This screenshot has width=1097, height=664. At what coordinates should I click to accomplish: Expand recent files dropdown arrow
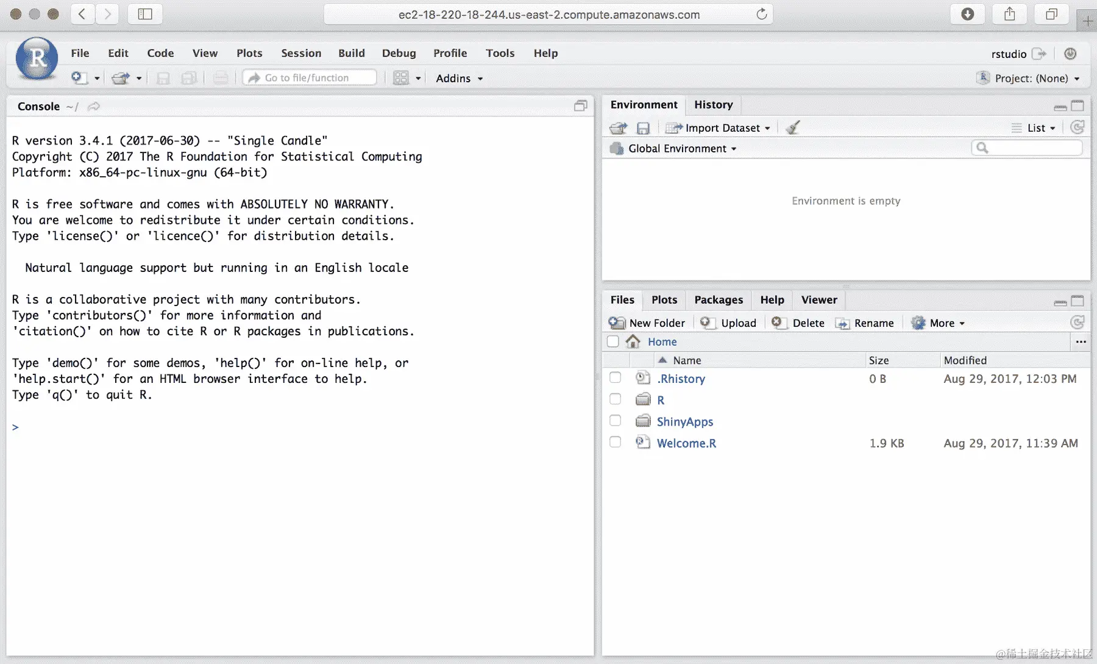coord(139,79)
